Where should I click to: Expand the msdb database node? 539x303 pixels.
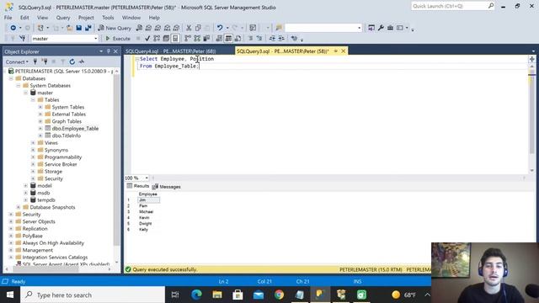pos(26,193)
